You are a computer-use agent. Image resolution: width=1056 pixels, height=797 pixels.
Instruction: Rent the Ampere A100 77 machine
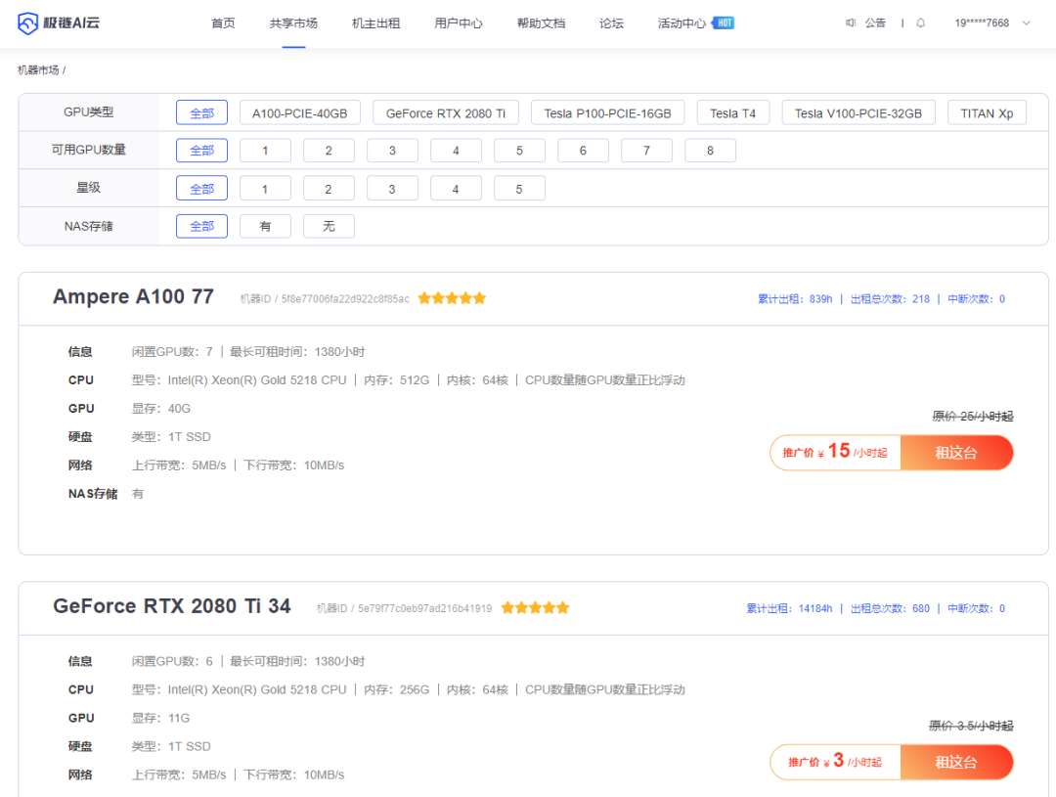click(956, 453)
